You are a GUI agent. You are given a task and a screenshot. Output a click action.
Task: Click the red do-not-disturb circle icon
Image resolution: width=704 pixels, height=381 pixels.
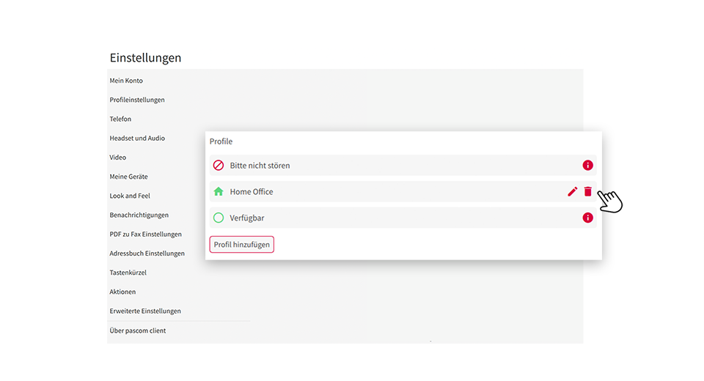[x=219, y=165]
